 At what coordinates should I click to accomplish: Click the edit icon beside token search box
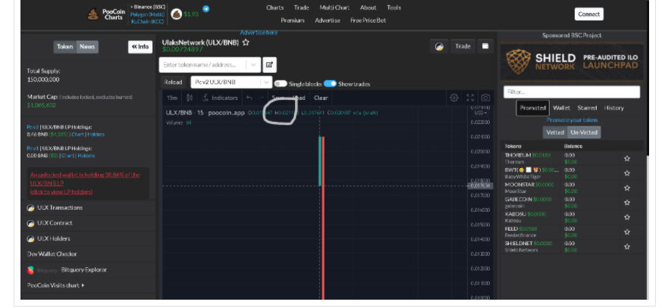[x=269, y=65]
